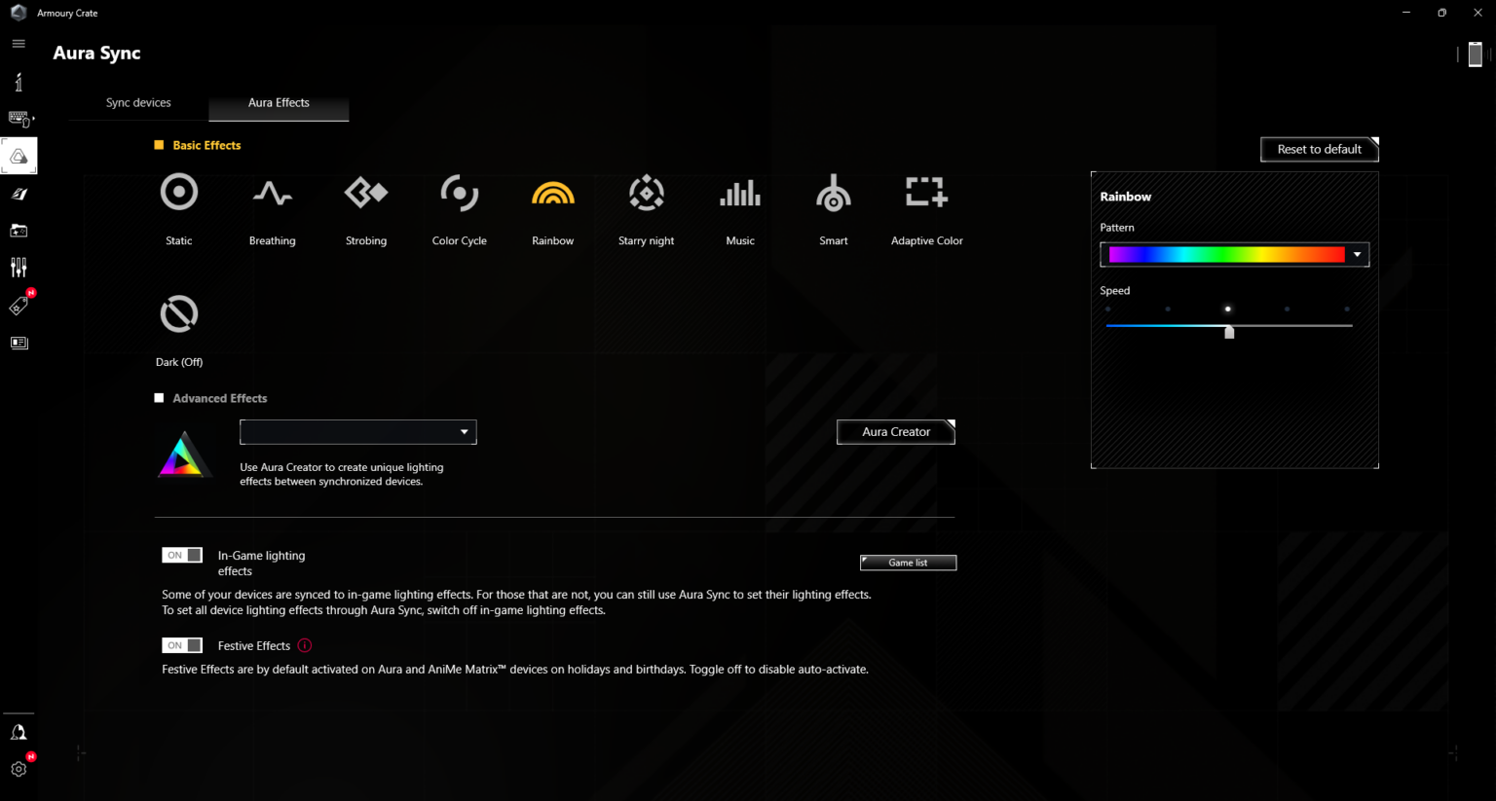This screenshot has width=1496, height=801.
Task: Launch Aura Creator
Action: click(x=895, y=431)
